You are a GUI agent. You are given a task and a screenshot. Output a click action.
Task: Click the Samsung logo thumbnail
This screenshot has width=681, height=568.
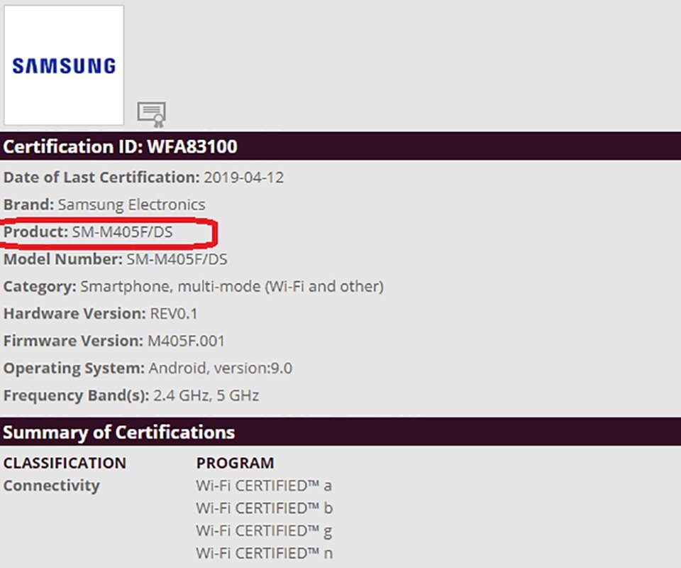(x=64, y=65)
